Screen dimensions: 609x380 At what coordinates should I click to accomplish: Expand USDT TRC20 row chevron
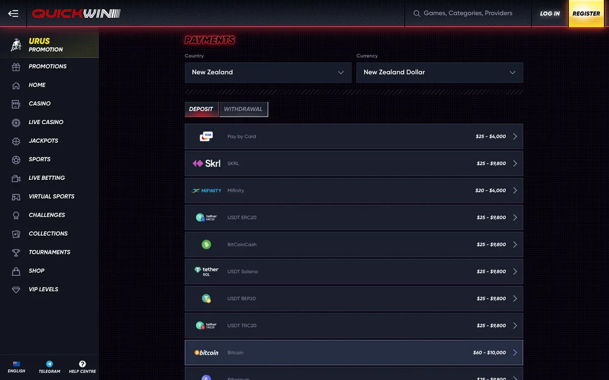pos(515,325)
